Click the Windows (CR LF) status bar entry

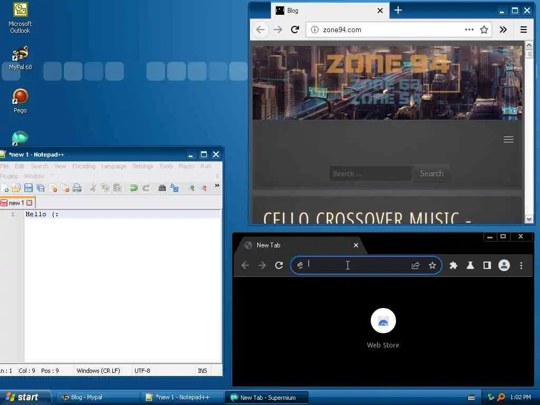[x=99, y=371]
